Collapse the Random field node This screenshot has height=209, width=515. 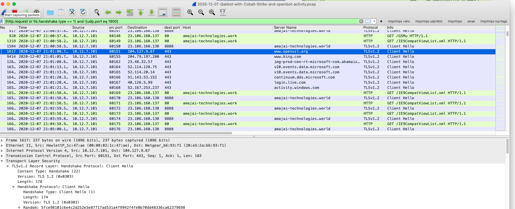(x=19, y=207)
